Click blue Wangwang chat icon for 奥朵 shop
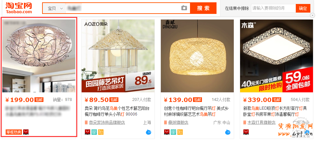The width and height of the screenshot is (316, 141). [x=149, y=132]
